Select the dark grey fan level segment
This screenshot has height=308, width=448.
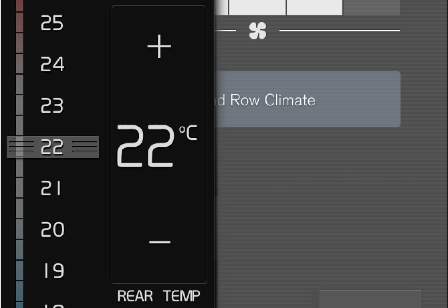tap(371, 7)
